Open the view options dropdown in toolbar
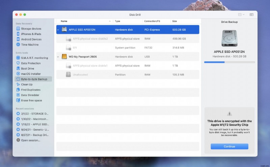 pyautogui.click(x=241, y=15)
